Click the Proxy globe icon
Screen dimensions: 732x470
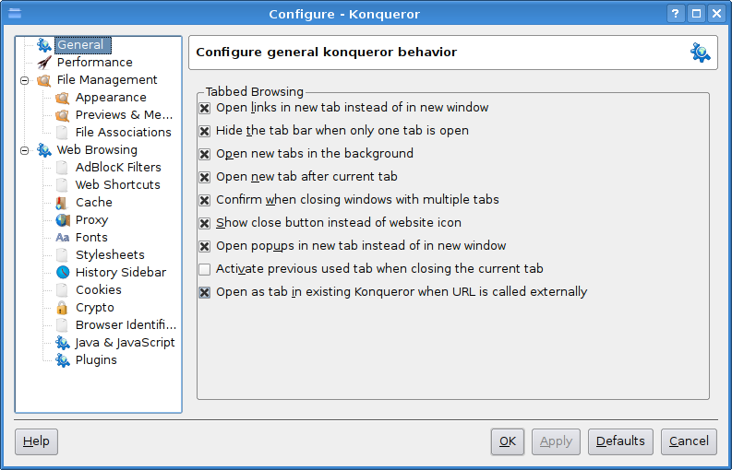tap(63, 220)
